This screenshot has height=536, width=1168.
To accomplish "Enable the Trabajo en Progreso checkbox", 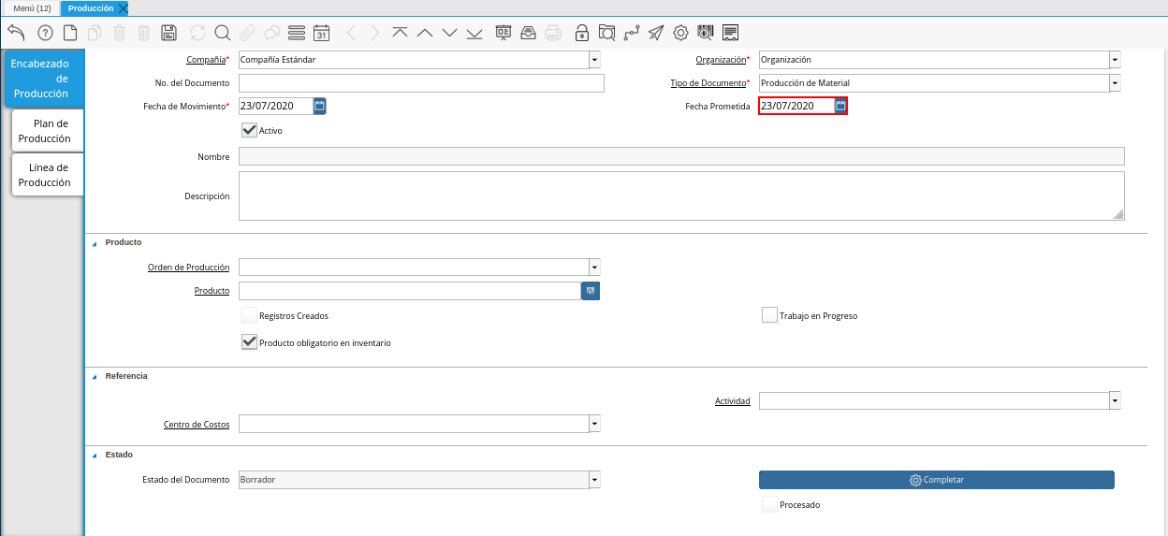I will tap(769, 315).
